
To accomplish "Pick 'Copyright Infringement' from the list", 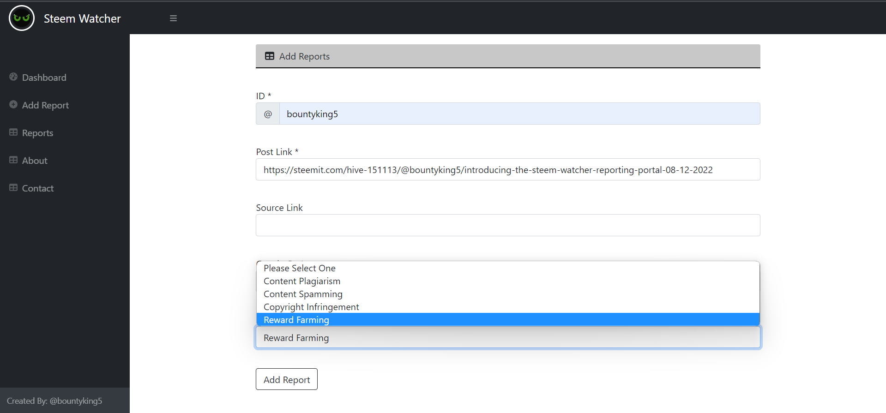I will pyautogui.click(x=508, y=307).
